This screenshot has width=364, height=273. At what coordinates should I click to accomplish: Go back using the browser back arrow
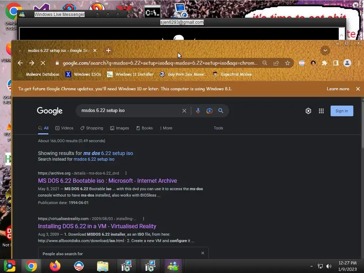[x=20, y=63]
